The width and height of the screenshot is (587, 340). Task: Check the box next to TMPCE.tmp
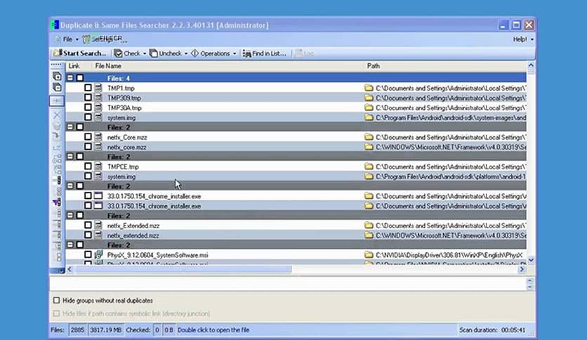88,166
